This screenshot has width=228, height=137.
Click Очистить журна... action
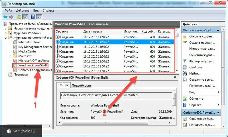click(x=202, y=55)
